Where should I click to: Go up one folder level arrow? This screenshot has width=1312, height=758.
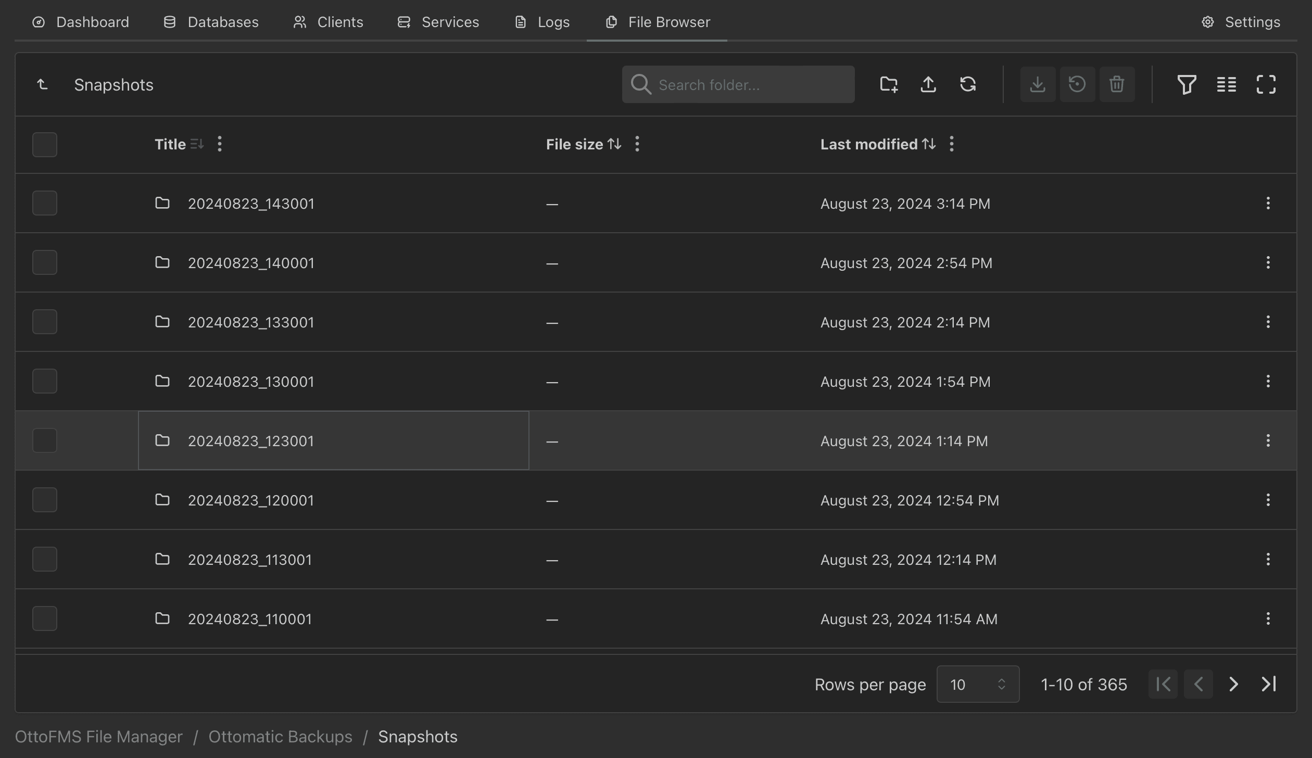pos(43,84)
